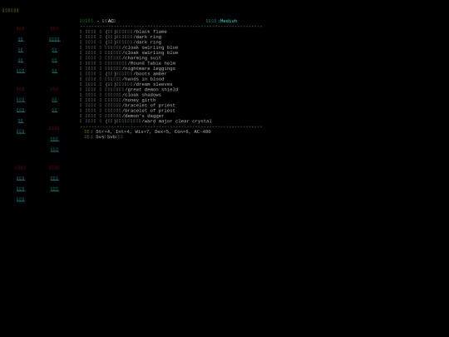Click the Round Table helm row
This screenshot has width=449, height=337.
(128, 63)
